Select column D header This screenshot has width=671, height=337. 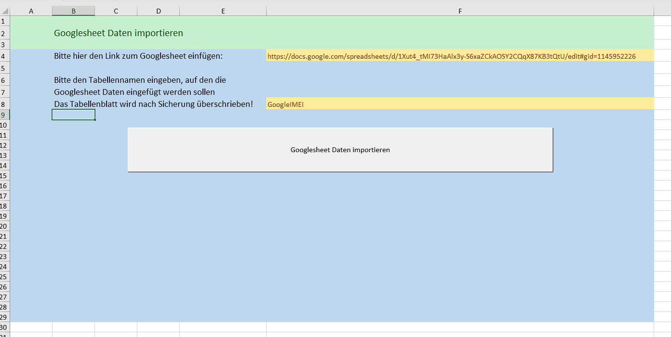click(x=158, y=11)
